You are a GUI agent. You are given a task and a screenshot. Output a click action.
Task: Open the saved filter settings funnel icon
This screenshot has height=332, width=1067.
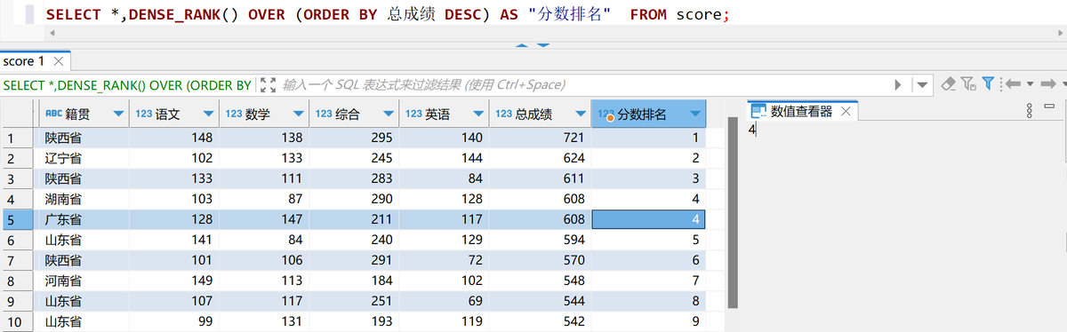click(967, 84)
